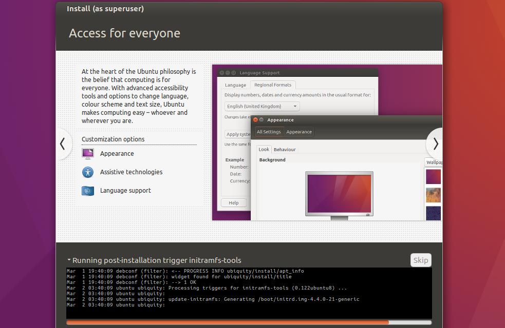Click 'Running post-installation trigger initramfs-tools' status text
The width and height of the screenshot is (505, 328).
(157, 260)
